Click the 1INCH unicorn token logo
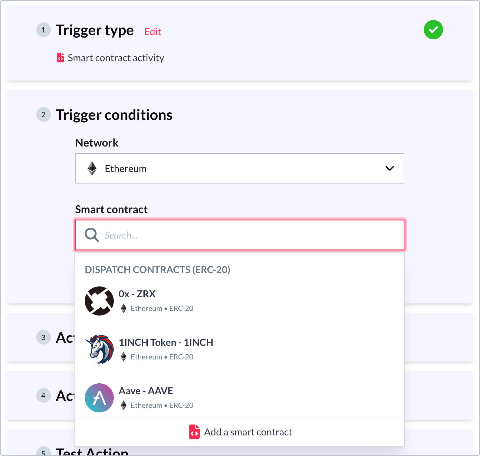 pyautogui.click(x=99, y=349)
